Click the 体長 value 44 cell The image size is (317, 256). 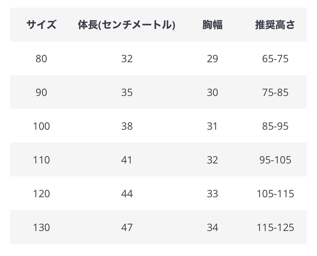127,194
